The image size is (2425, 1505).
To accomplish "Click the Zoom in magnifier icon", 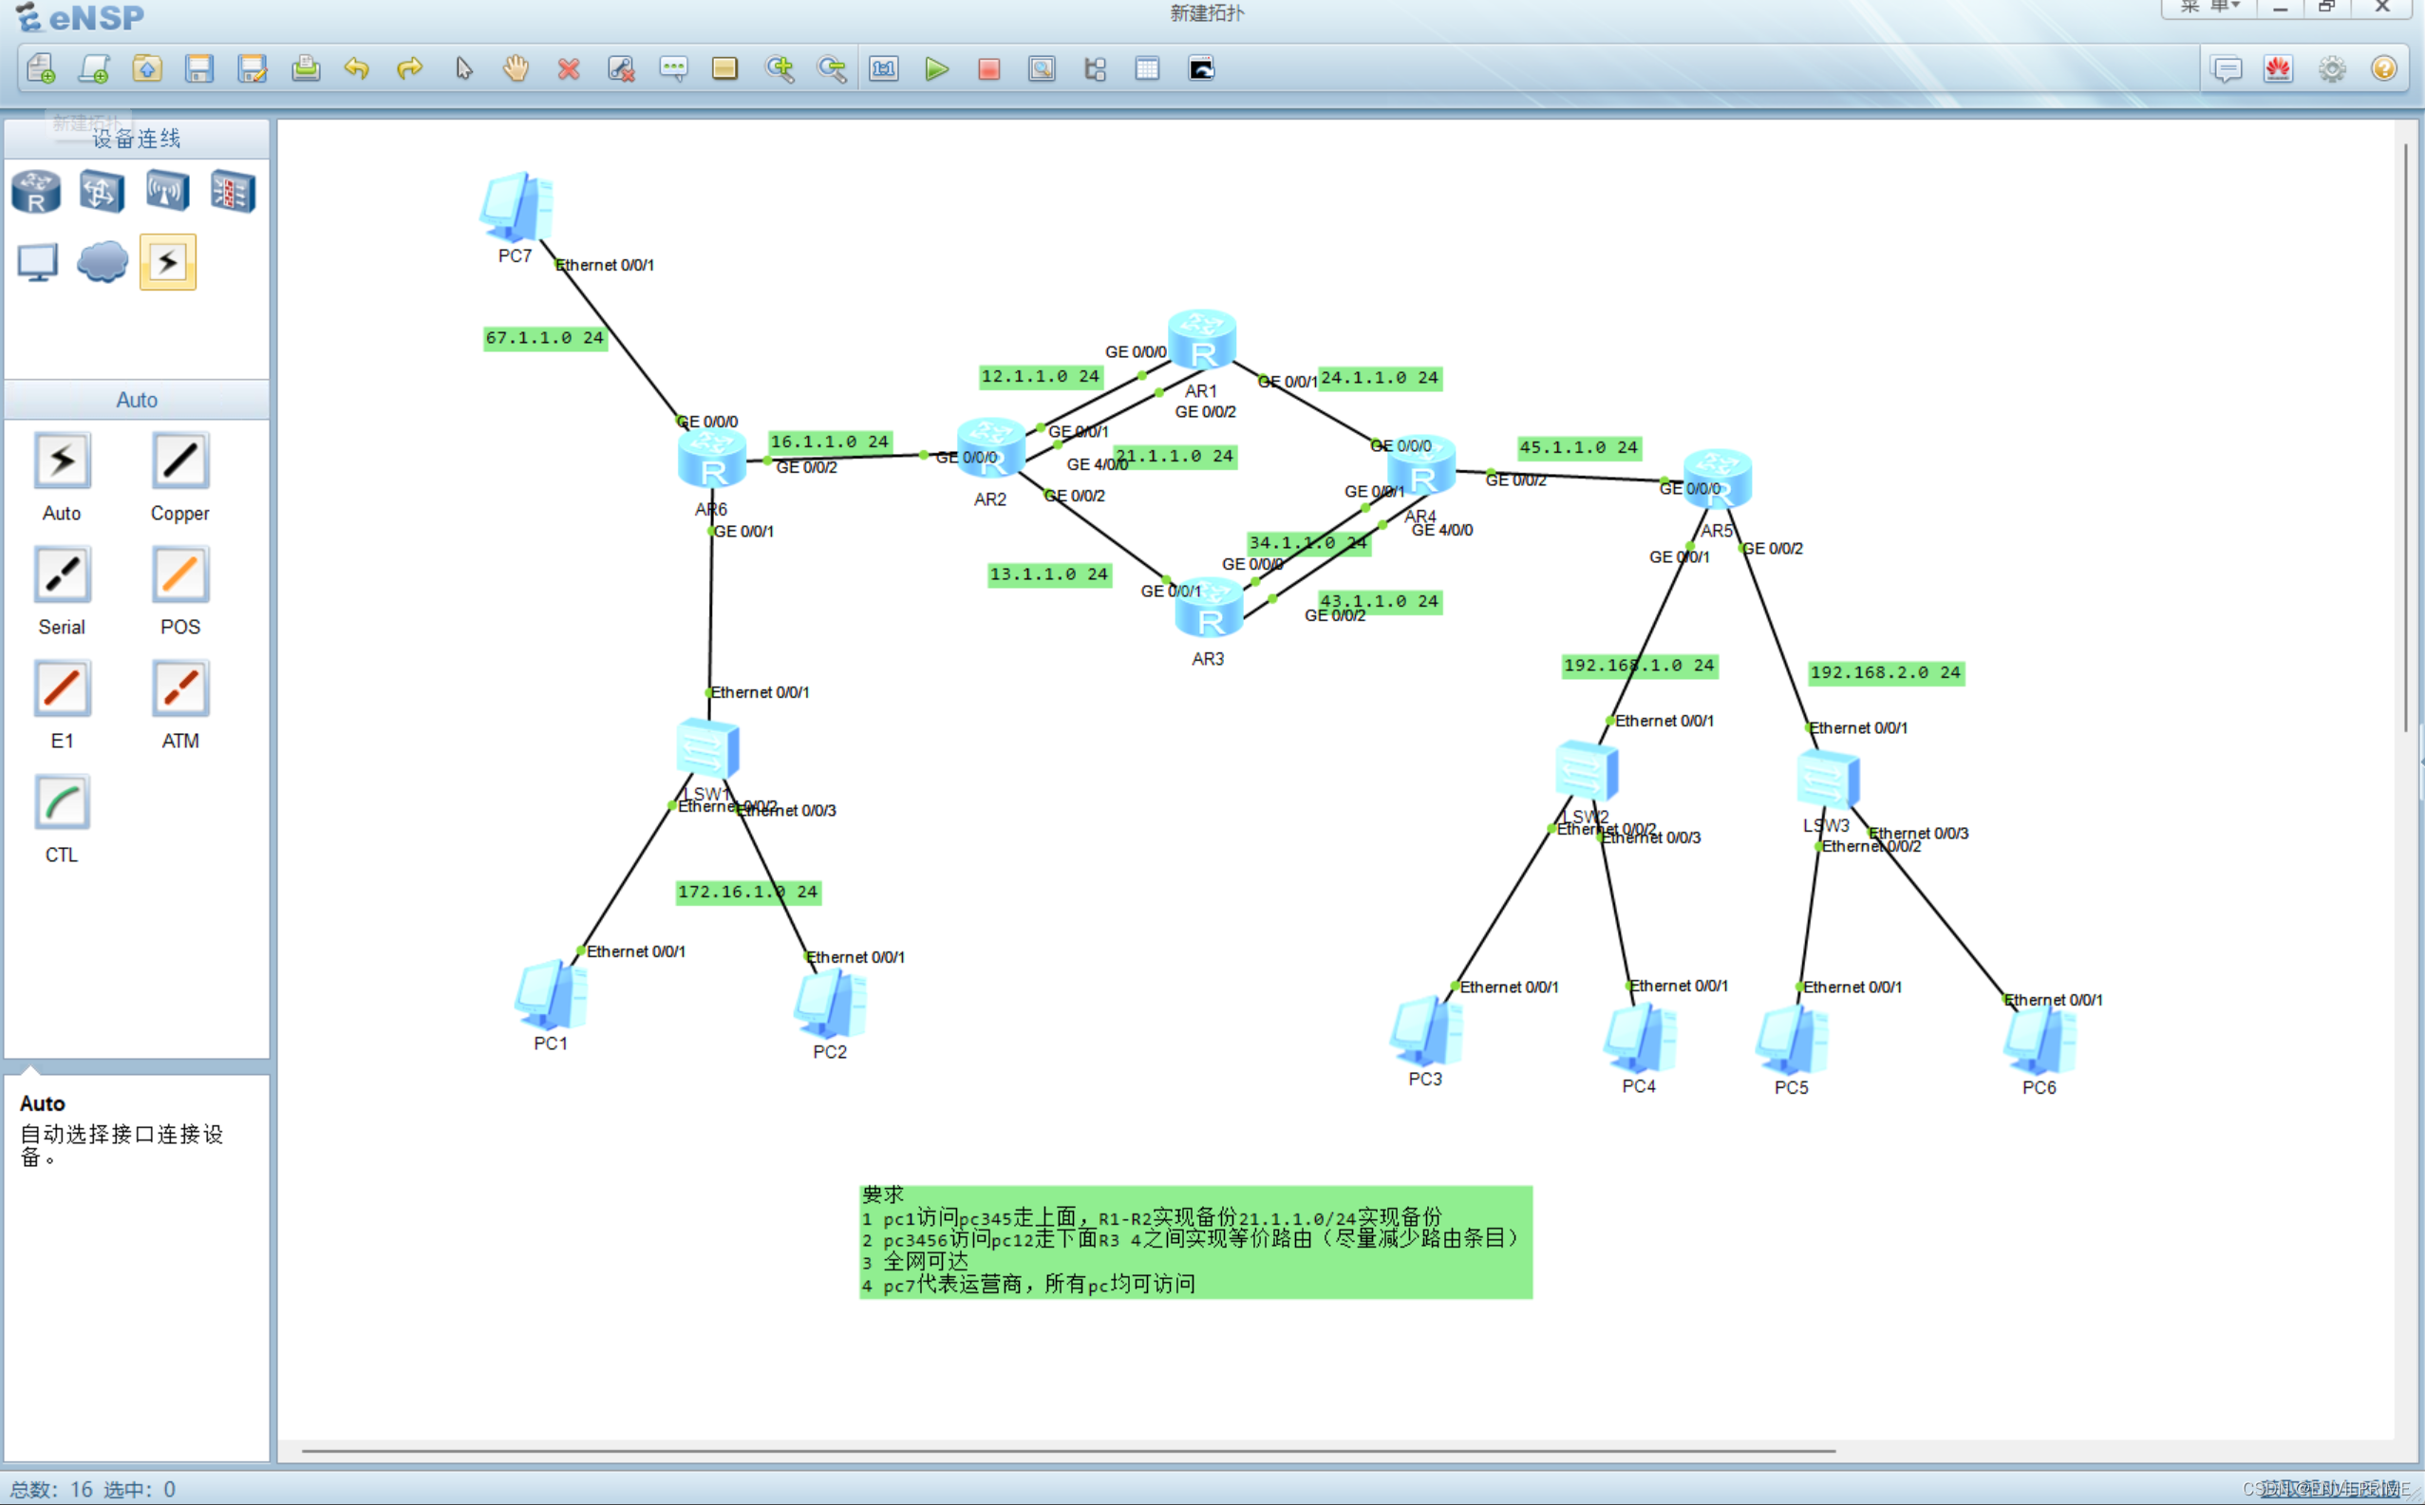I will (780, 68).
